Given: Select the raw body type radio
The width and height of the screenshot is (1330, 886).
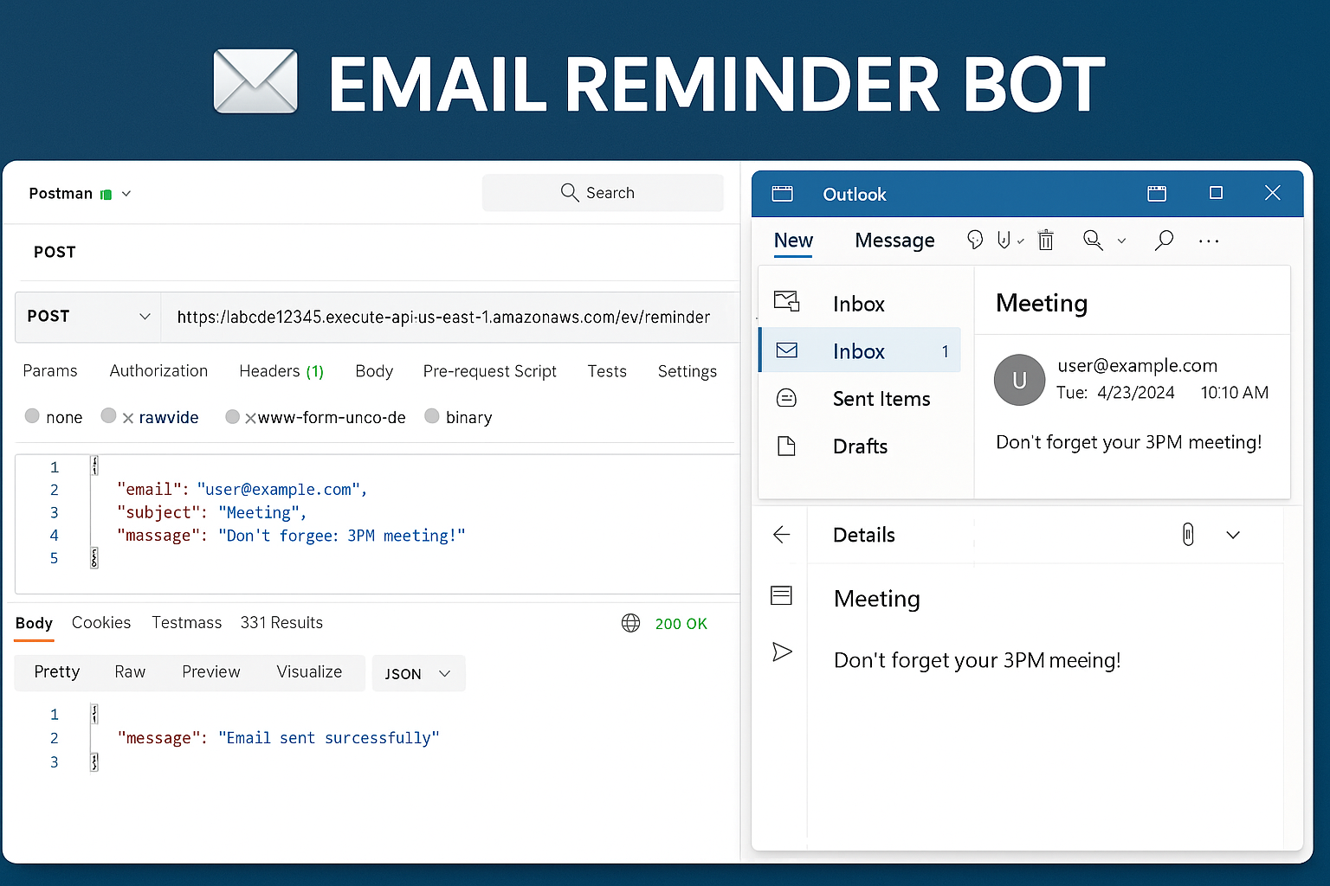Looking at the screenshot, I should coord(108,416).
